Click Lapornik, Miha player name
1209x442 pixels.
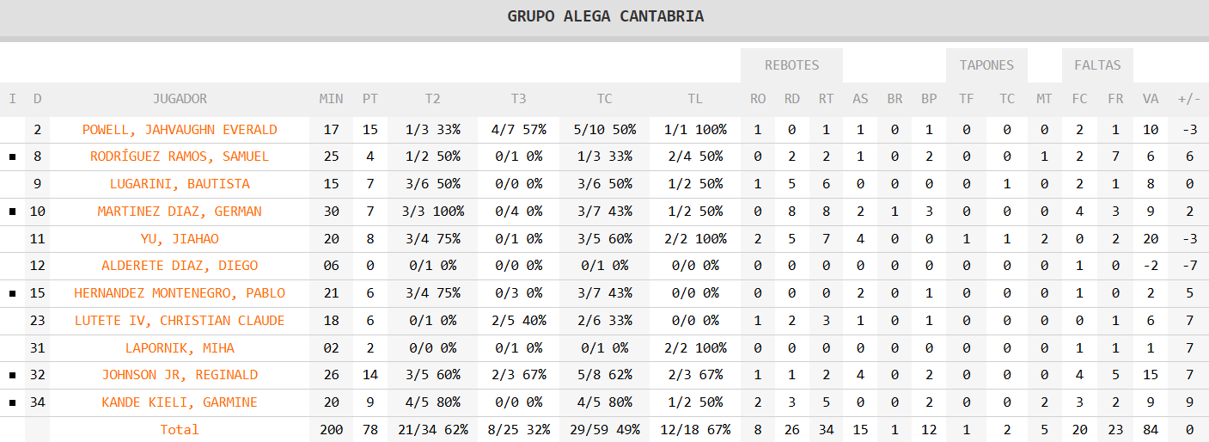point(180,348)
